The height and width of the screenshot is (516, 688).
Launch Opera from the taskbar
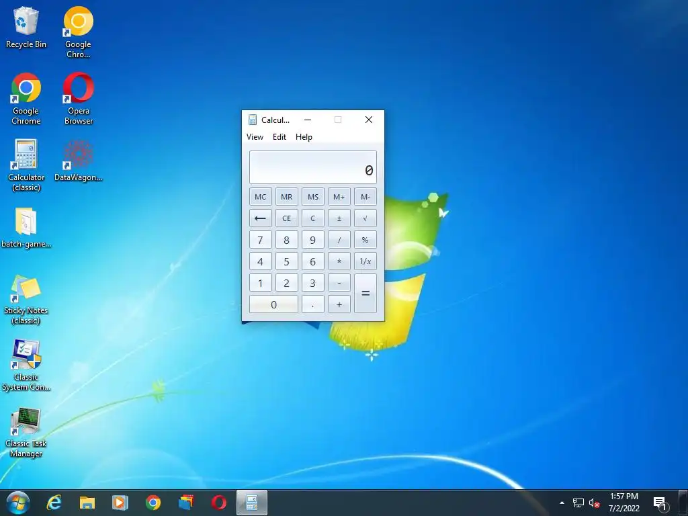coord(218,503)
